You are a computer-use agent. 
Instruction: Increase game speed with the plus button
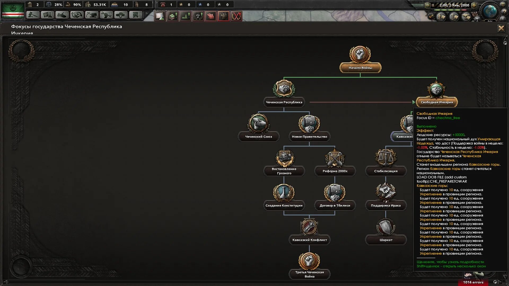pyautogui.click(x=474, y=5)
